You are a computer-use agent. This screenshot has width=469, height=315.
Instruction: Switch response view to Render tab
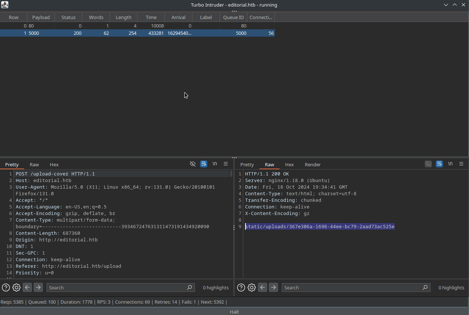pos(313,164)
